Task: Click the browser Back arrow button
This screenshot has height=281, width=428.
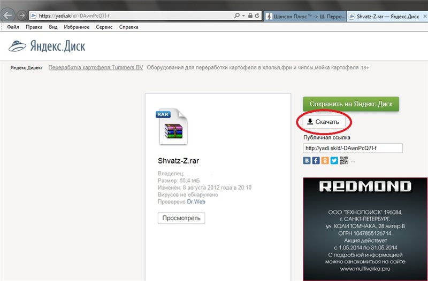Action: (x=9, y=15)
